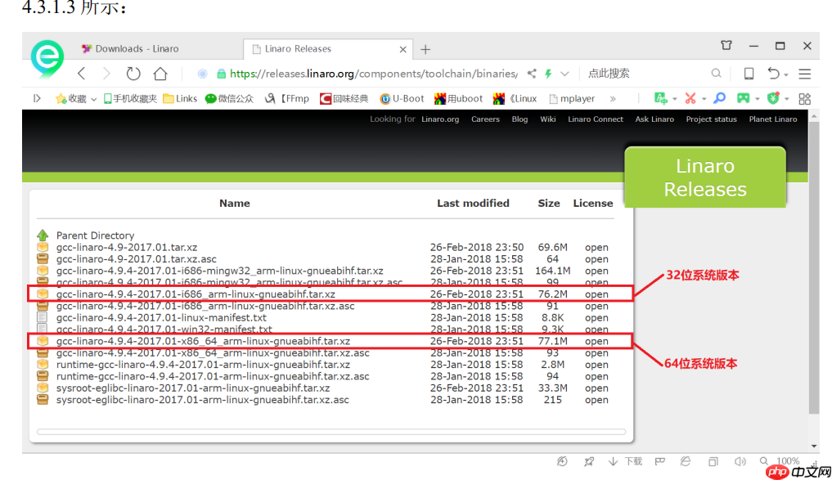The height and width of the screenshot is (480, 832).
Task: Download the x86_64 arm-linux-gnueabihf tar.xz file
Action: (x=203, y=341)
